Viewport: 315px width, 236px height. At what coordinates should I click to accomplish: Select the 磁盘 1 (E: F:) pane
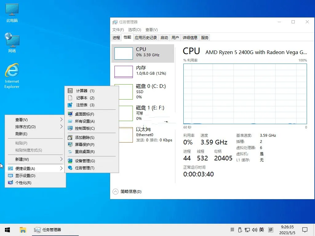[x=142, y=113]
